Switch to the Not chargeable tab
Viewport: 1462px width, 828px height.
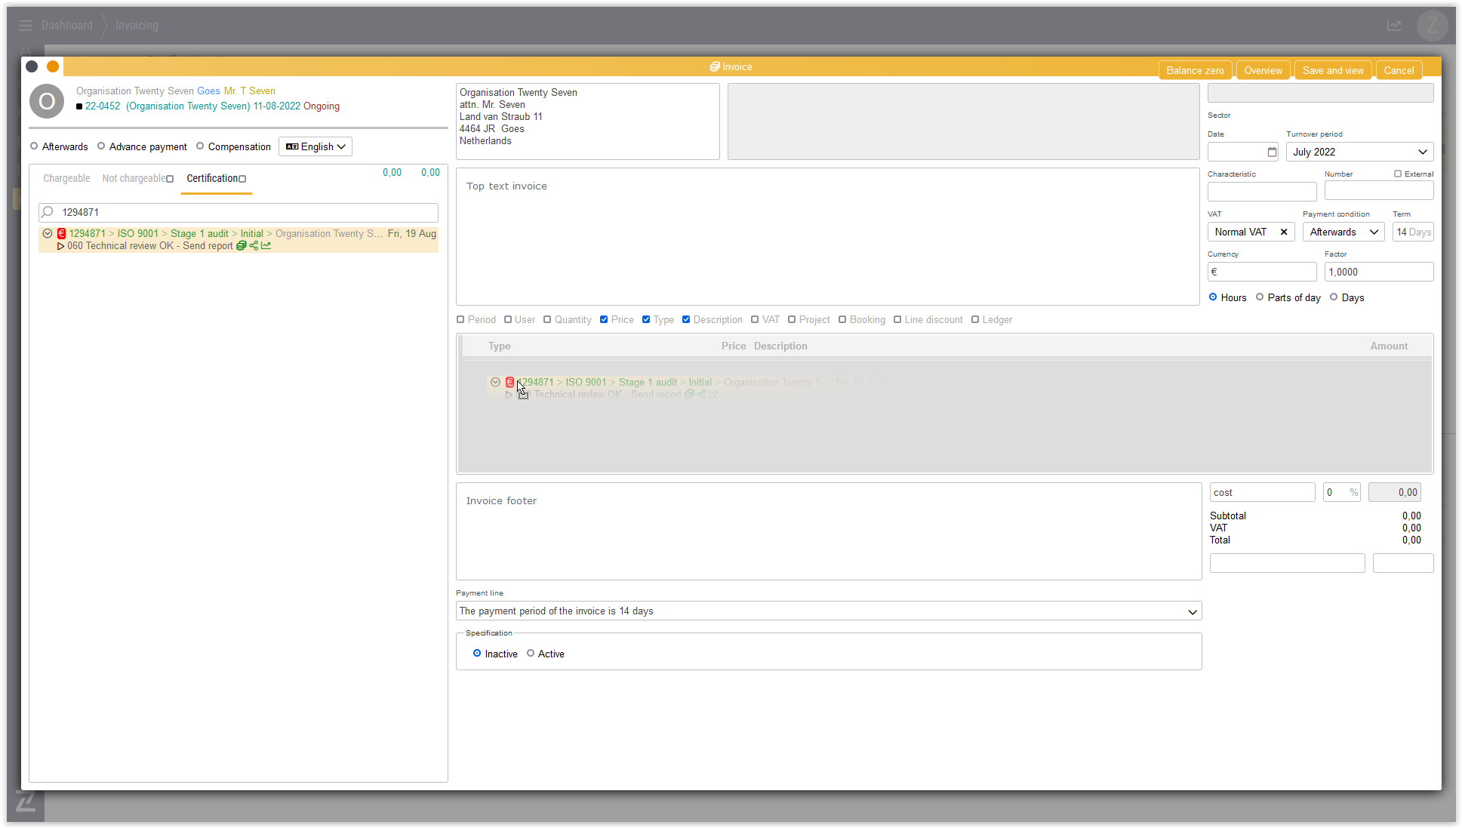tap(134, 179)
